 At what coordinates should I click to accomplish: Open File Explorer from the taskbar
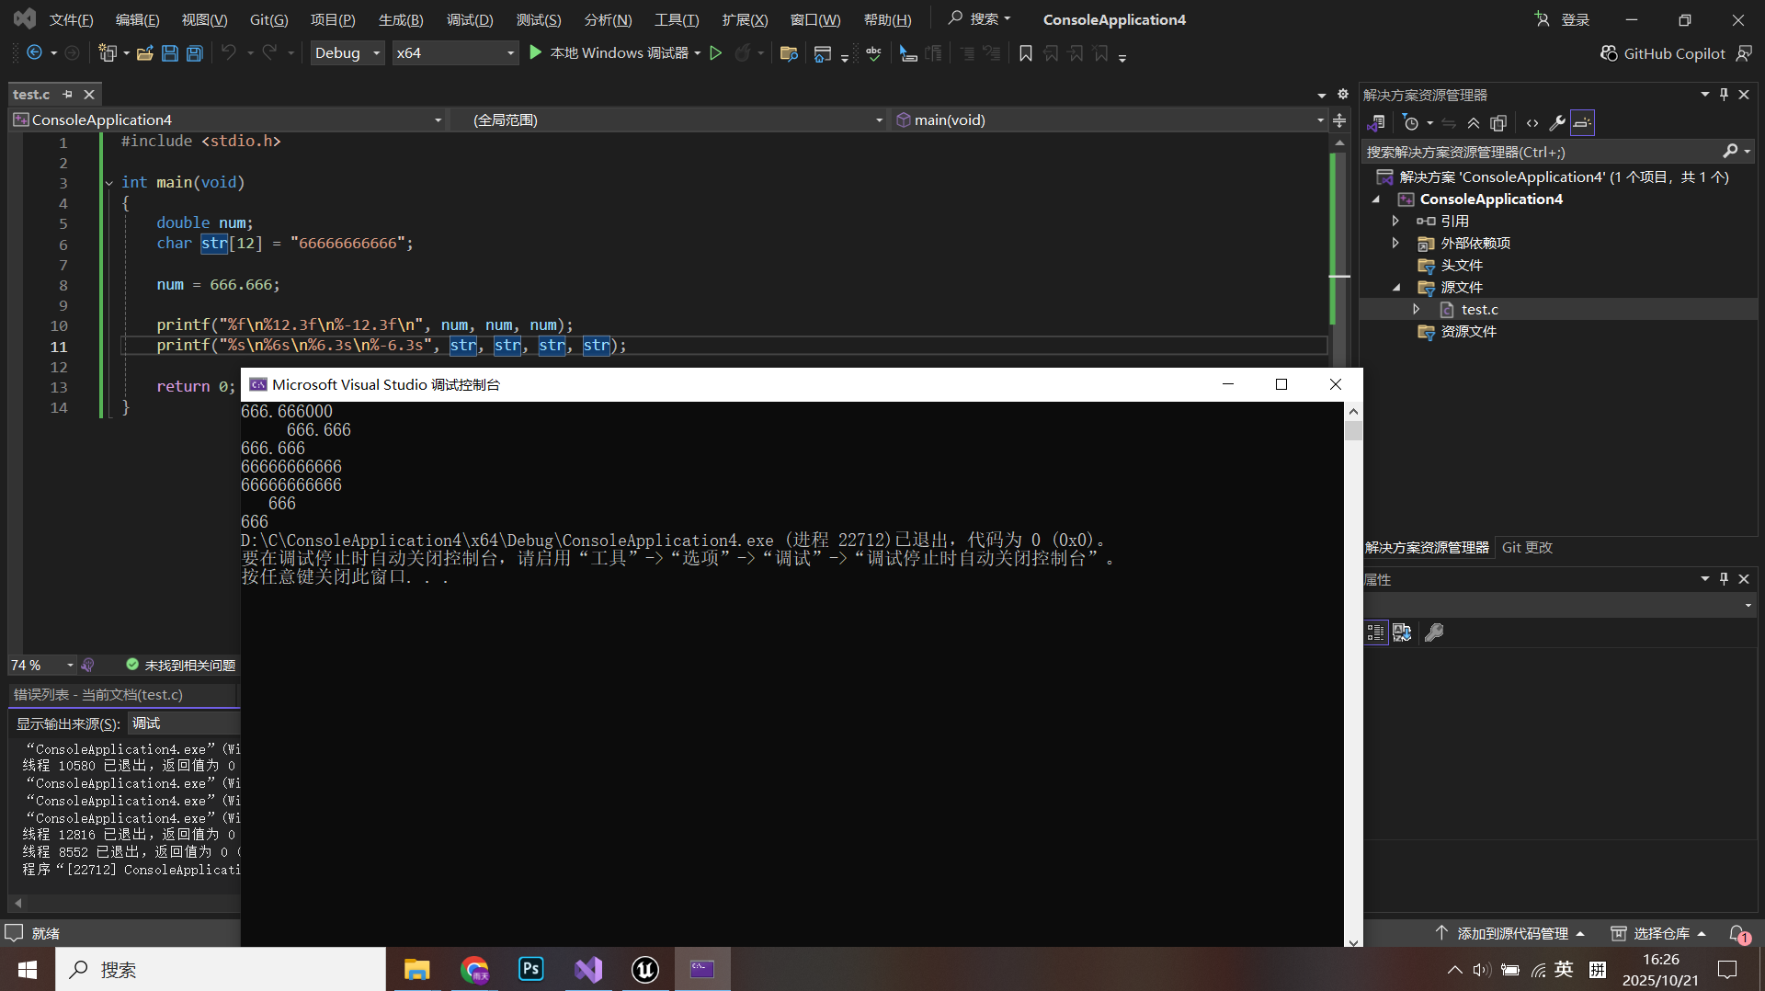pos(416,969)
